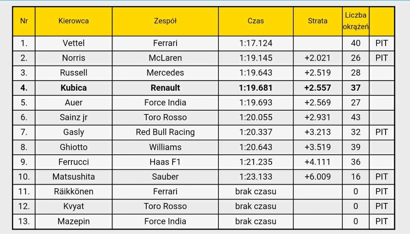Click lap count 43 for Sainz jr

pos(356,117)
